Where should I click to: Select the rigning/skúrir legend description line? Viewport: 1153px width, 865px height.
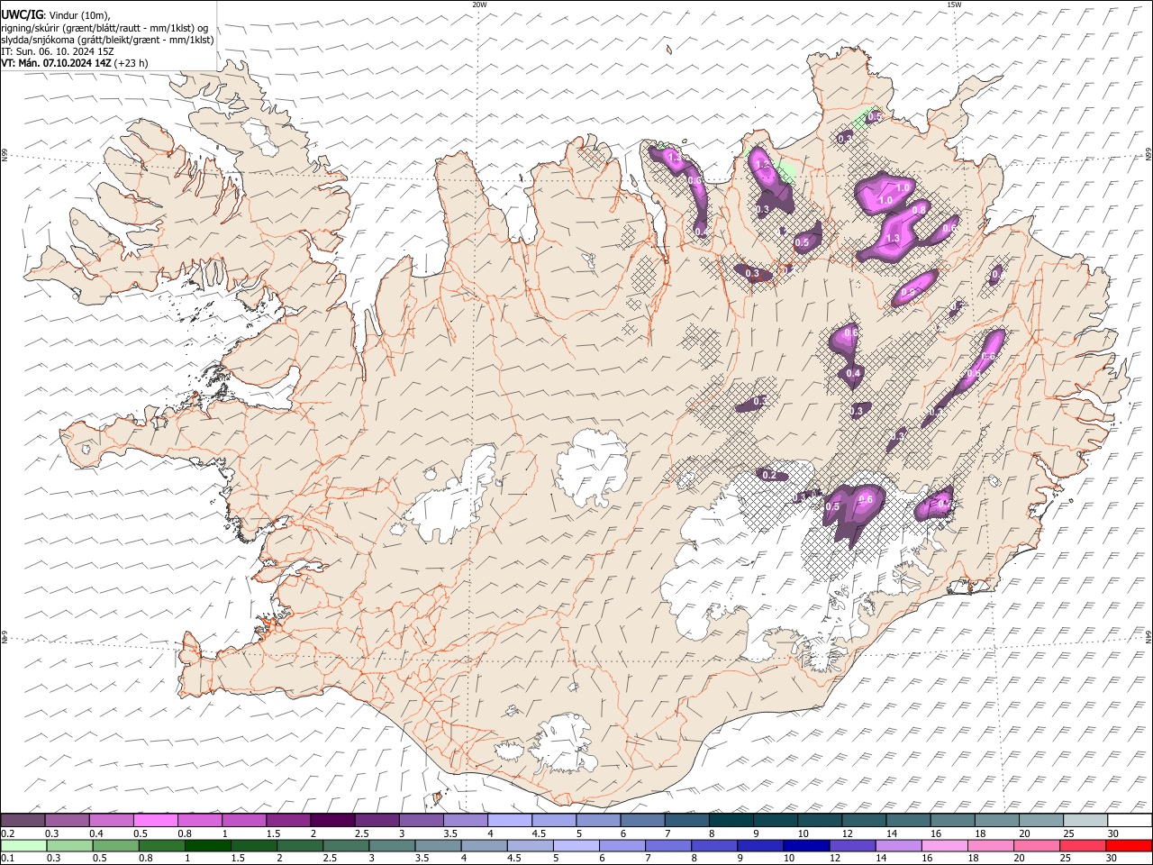[x=104, y=27]
